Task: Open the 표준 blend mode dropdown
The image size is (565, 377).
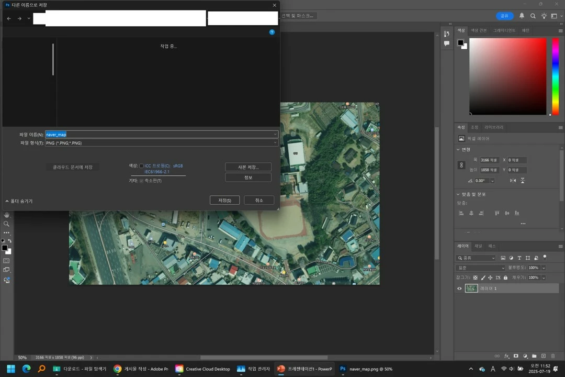Action: pos(481,268)
